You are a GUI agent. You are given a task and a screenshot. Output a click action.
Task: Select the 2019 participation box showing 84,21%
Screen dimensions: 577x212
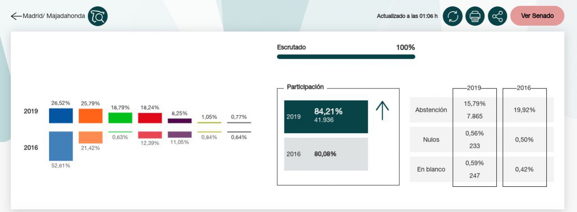326,116
